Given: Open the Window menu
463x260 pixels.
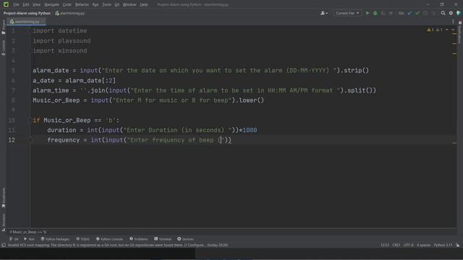Looking at the screenshot, I should tap(129, 5).
